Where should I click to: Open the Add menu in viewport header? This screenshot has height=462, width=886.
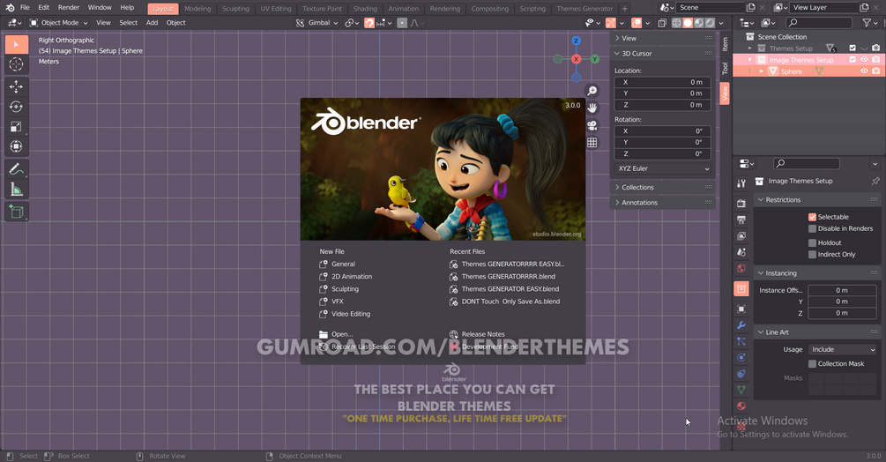[x=152, y=23]
